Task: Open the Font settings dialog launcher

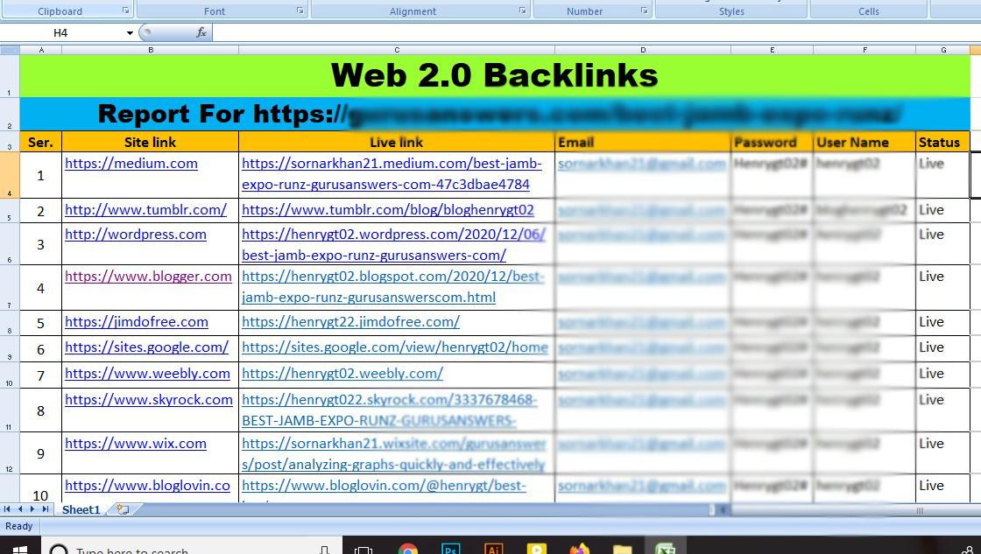Action: pos(299,10)
